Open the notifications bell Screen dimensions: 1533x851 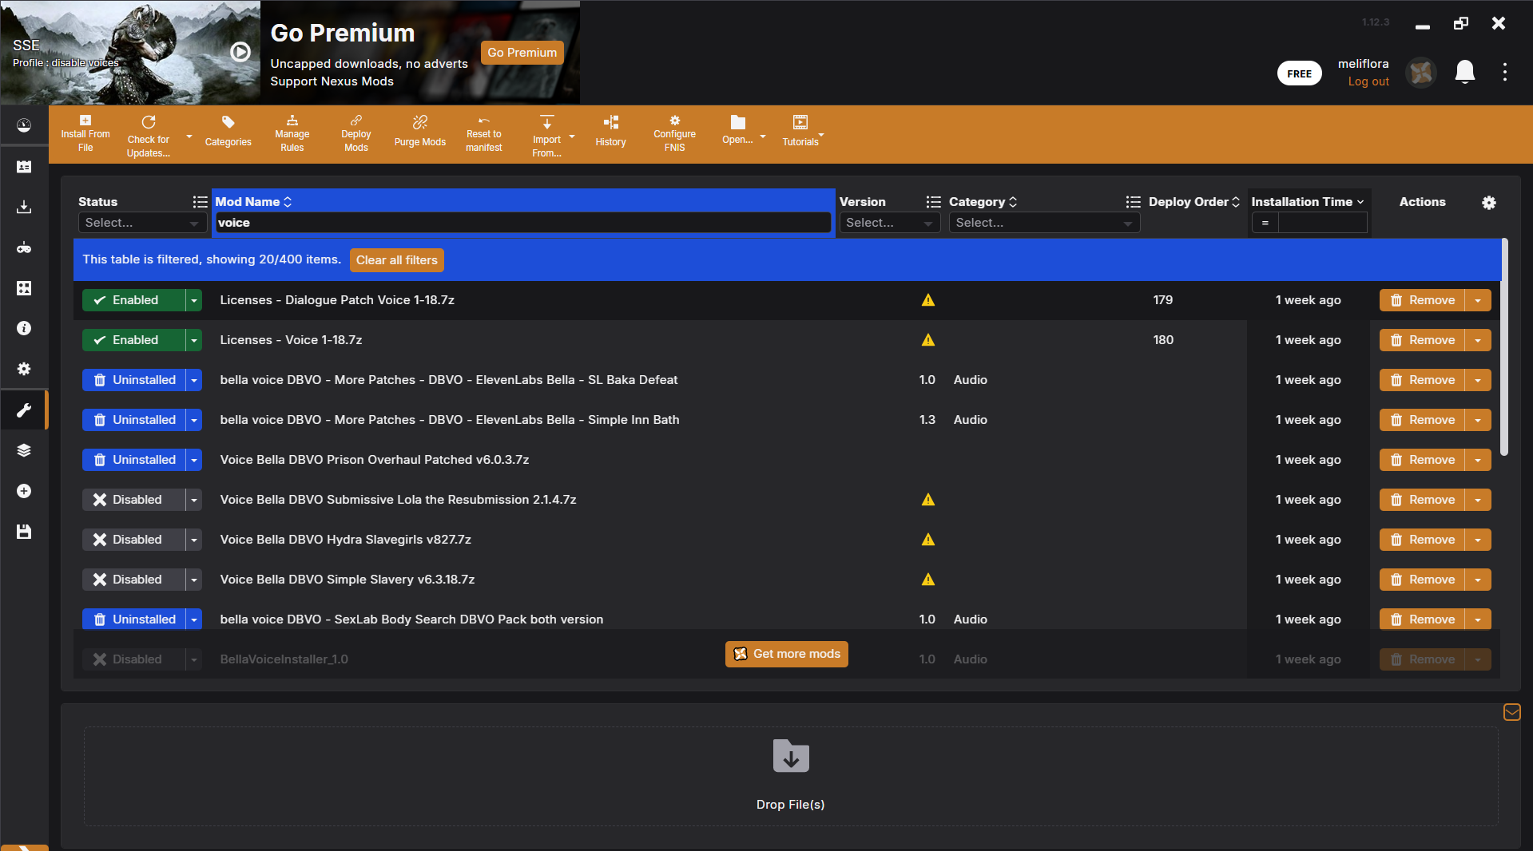coord(1465,73)
